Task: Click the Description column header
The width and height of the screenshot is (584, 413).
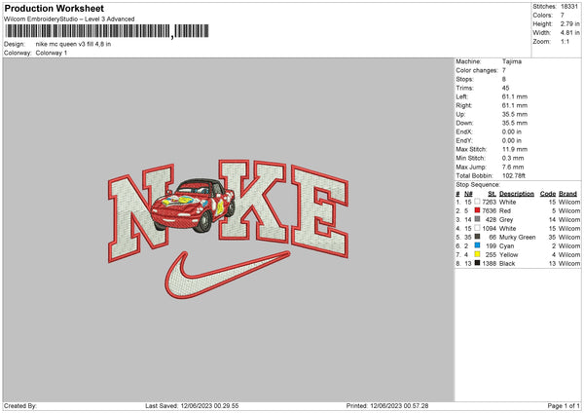Action: point(517,194)
